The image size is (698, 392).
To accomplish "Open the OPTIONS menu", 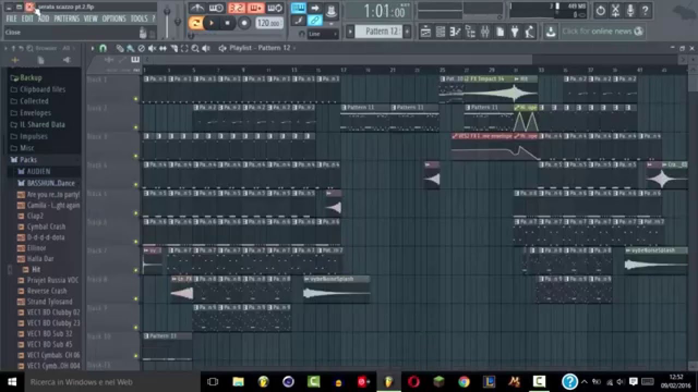I will pos(114,19).
